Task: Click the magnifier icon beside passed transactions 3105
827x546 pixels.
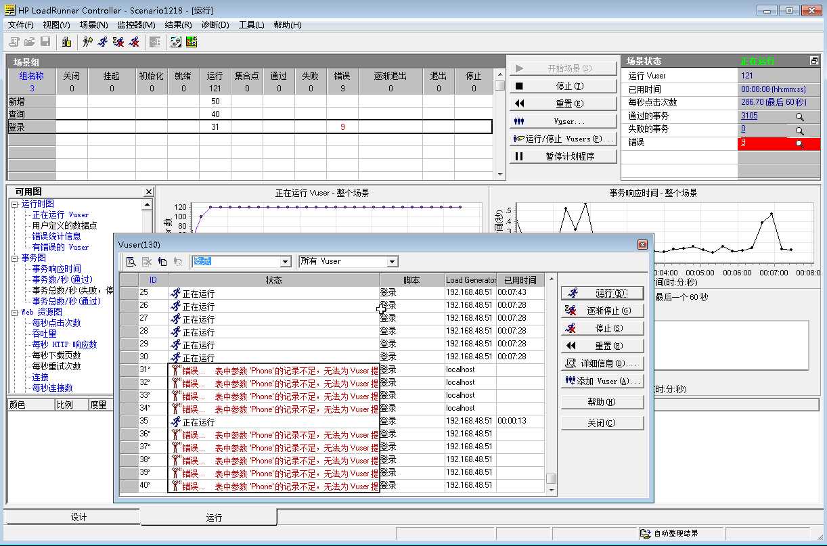Action: [x=799, y=116]
